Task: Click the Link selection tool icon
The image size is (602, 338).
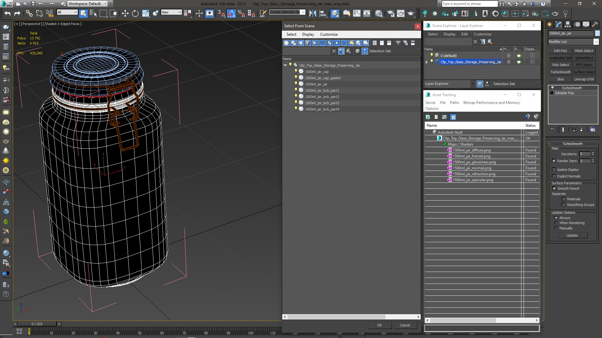Action: point(29,13)
